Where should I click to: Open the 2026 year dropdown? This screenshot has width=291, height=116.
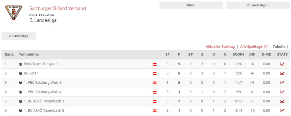pyautogui.click(x=191, y=5)
